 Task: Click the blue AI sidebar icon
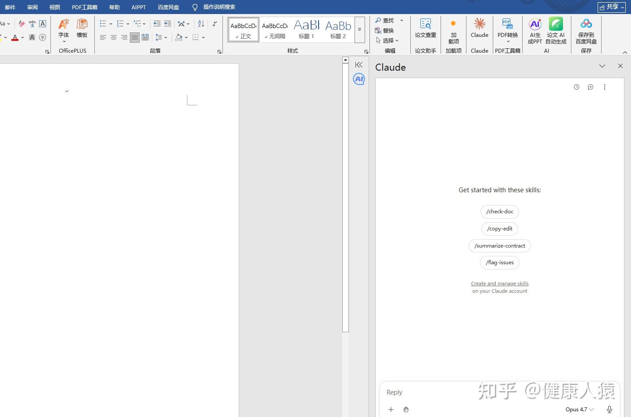click(359, 79)
